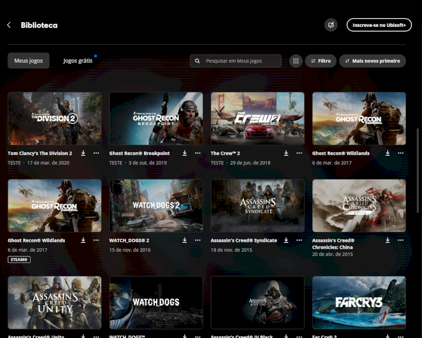Open more options for The Division 2
Screen dimensions: 422x338
click(x=96, y=153)
